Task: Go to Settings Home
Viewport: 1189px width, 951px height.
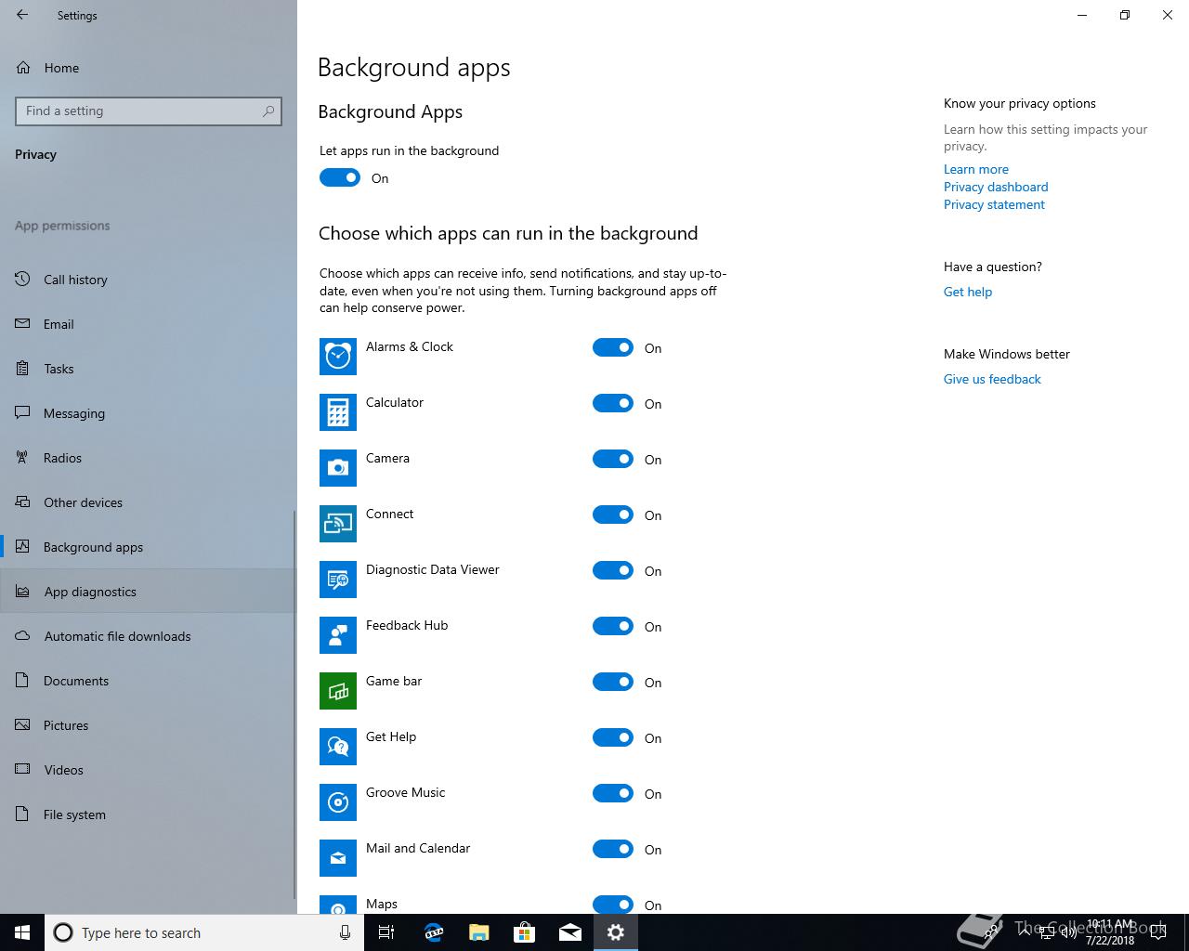Action: tap(147, 68)
